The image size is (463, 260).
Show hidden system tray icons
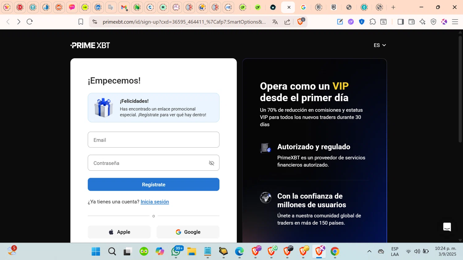pyautogui.click(x=369, y=252)
